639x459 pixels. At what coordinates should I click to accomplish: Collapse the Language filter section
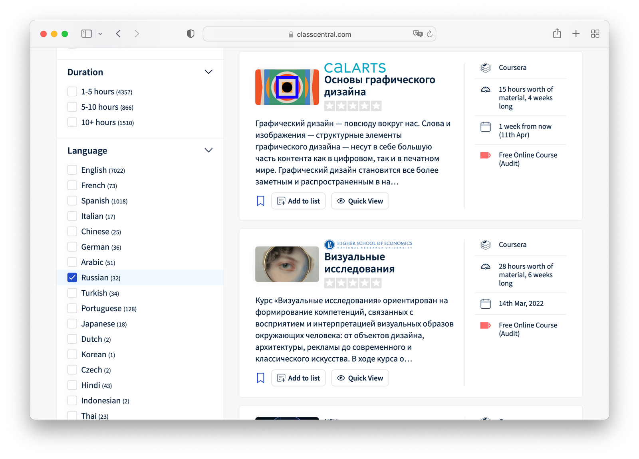pos(208,150)
